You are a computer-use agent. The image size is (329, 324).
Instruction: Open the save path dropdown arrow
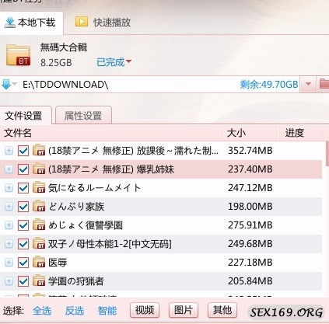click(x=308, y=84)
